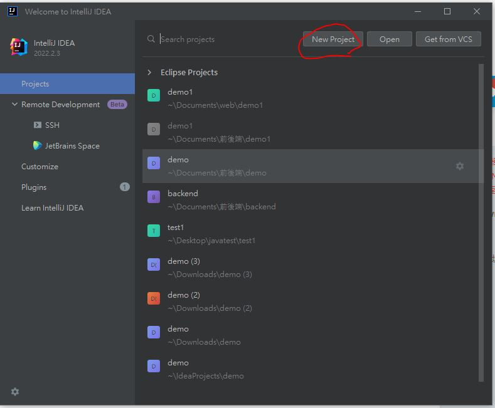
Task: Click icon of demo (3) project
Action: [154, 264]
